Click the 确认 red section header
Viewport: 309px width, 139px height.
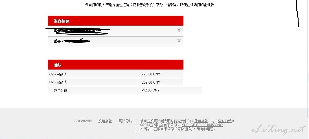click(x=116, y=65)
